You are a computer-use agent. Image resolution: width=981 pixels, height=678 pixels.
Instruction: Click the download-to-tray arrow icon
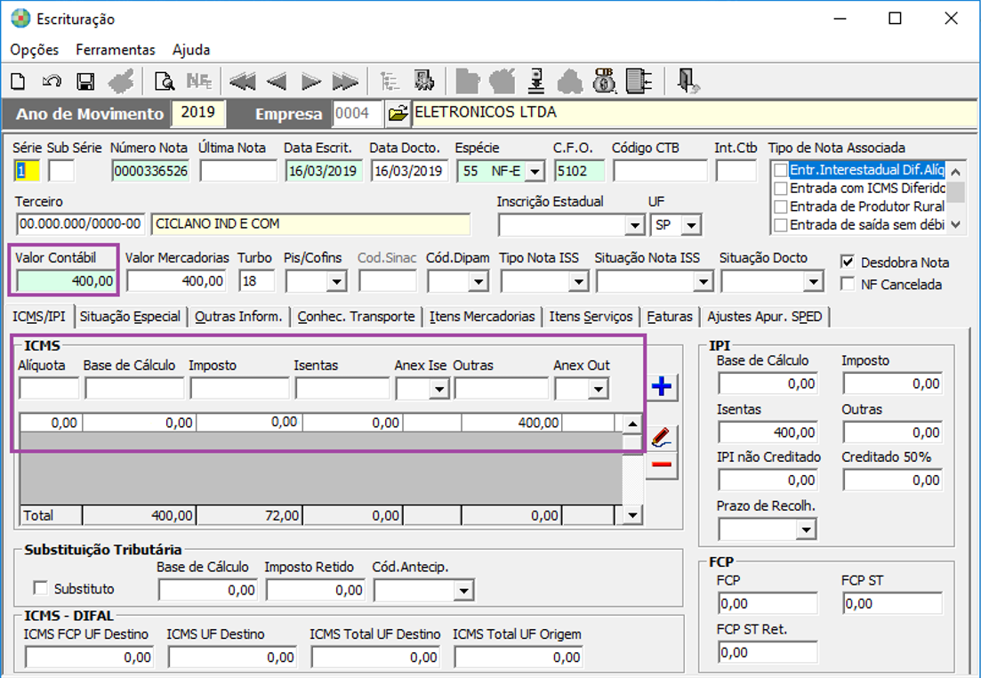pyautogui.click(x=536, y=81)
